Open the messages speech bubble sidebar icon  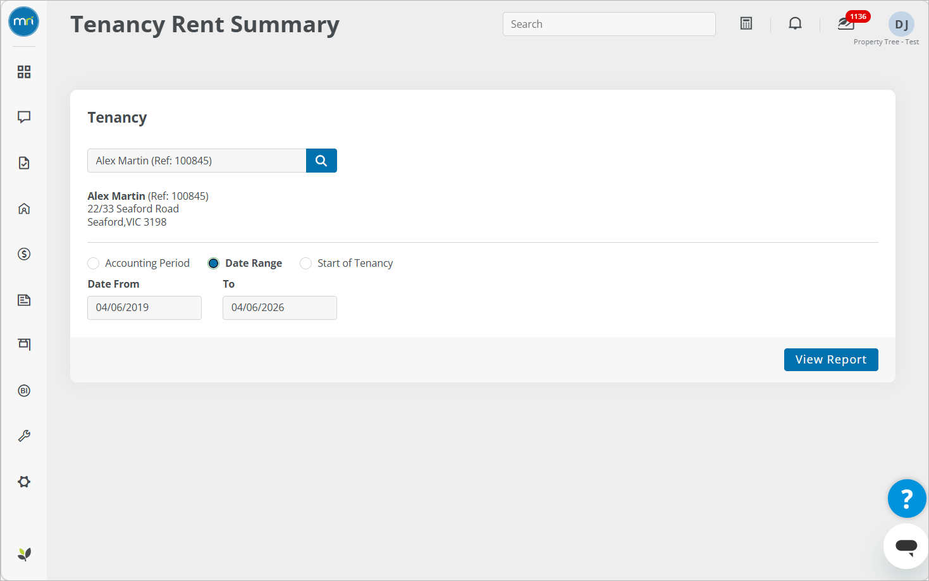click(24, 117)
